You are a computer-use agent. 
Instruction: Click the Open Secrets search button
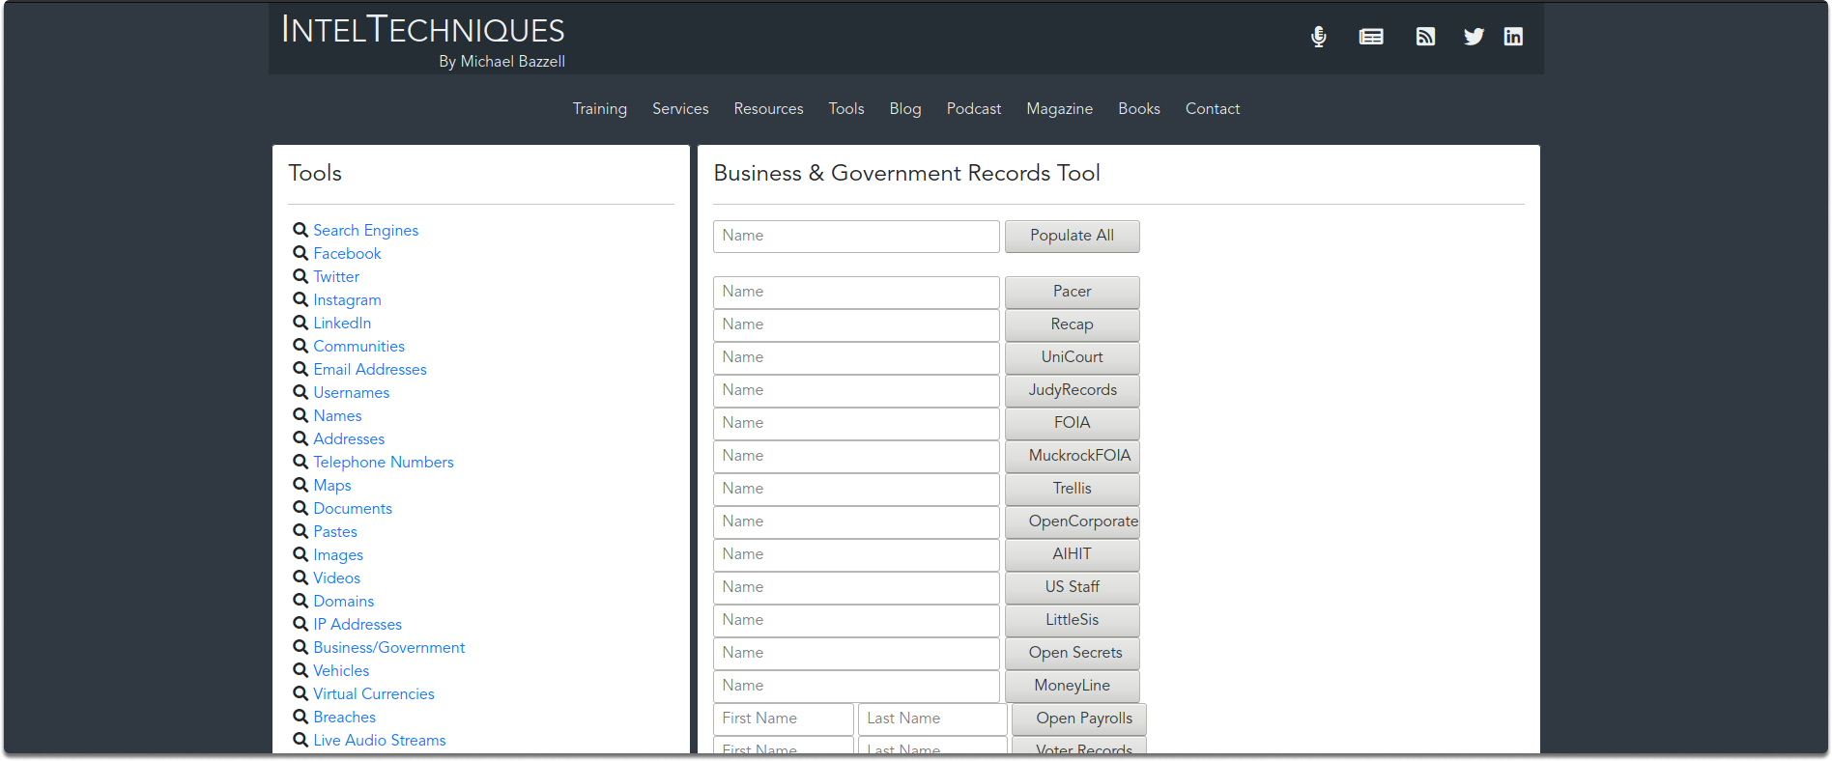point(1073,653)
